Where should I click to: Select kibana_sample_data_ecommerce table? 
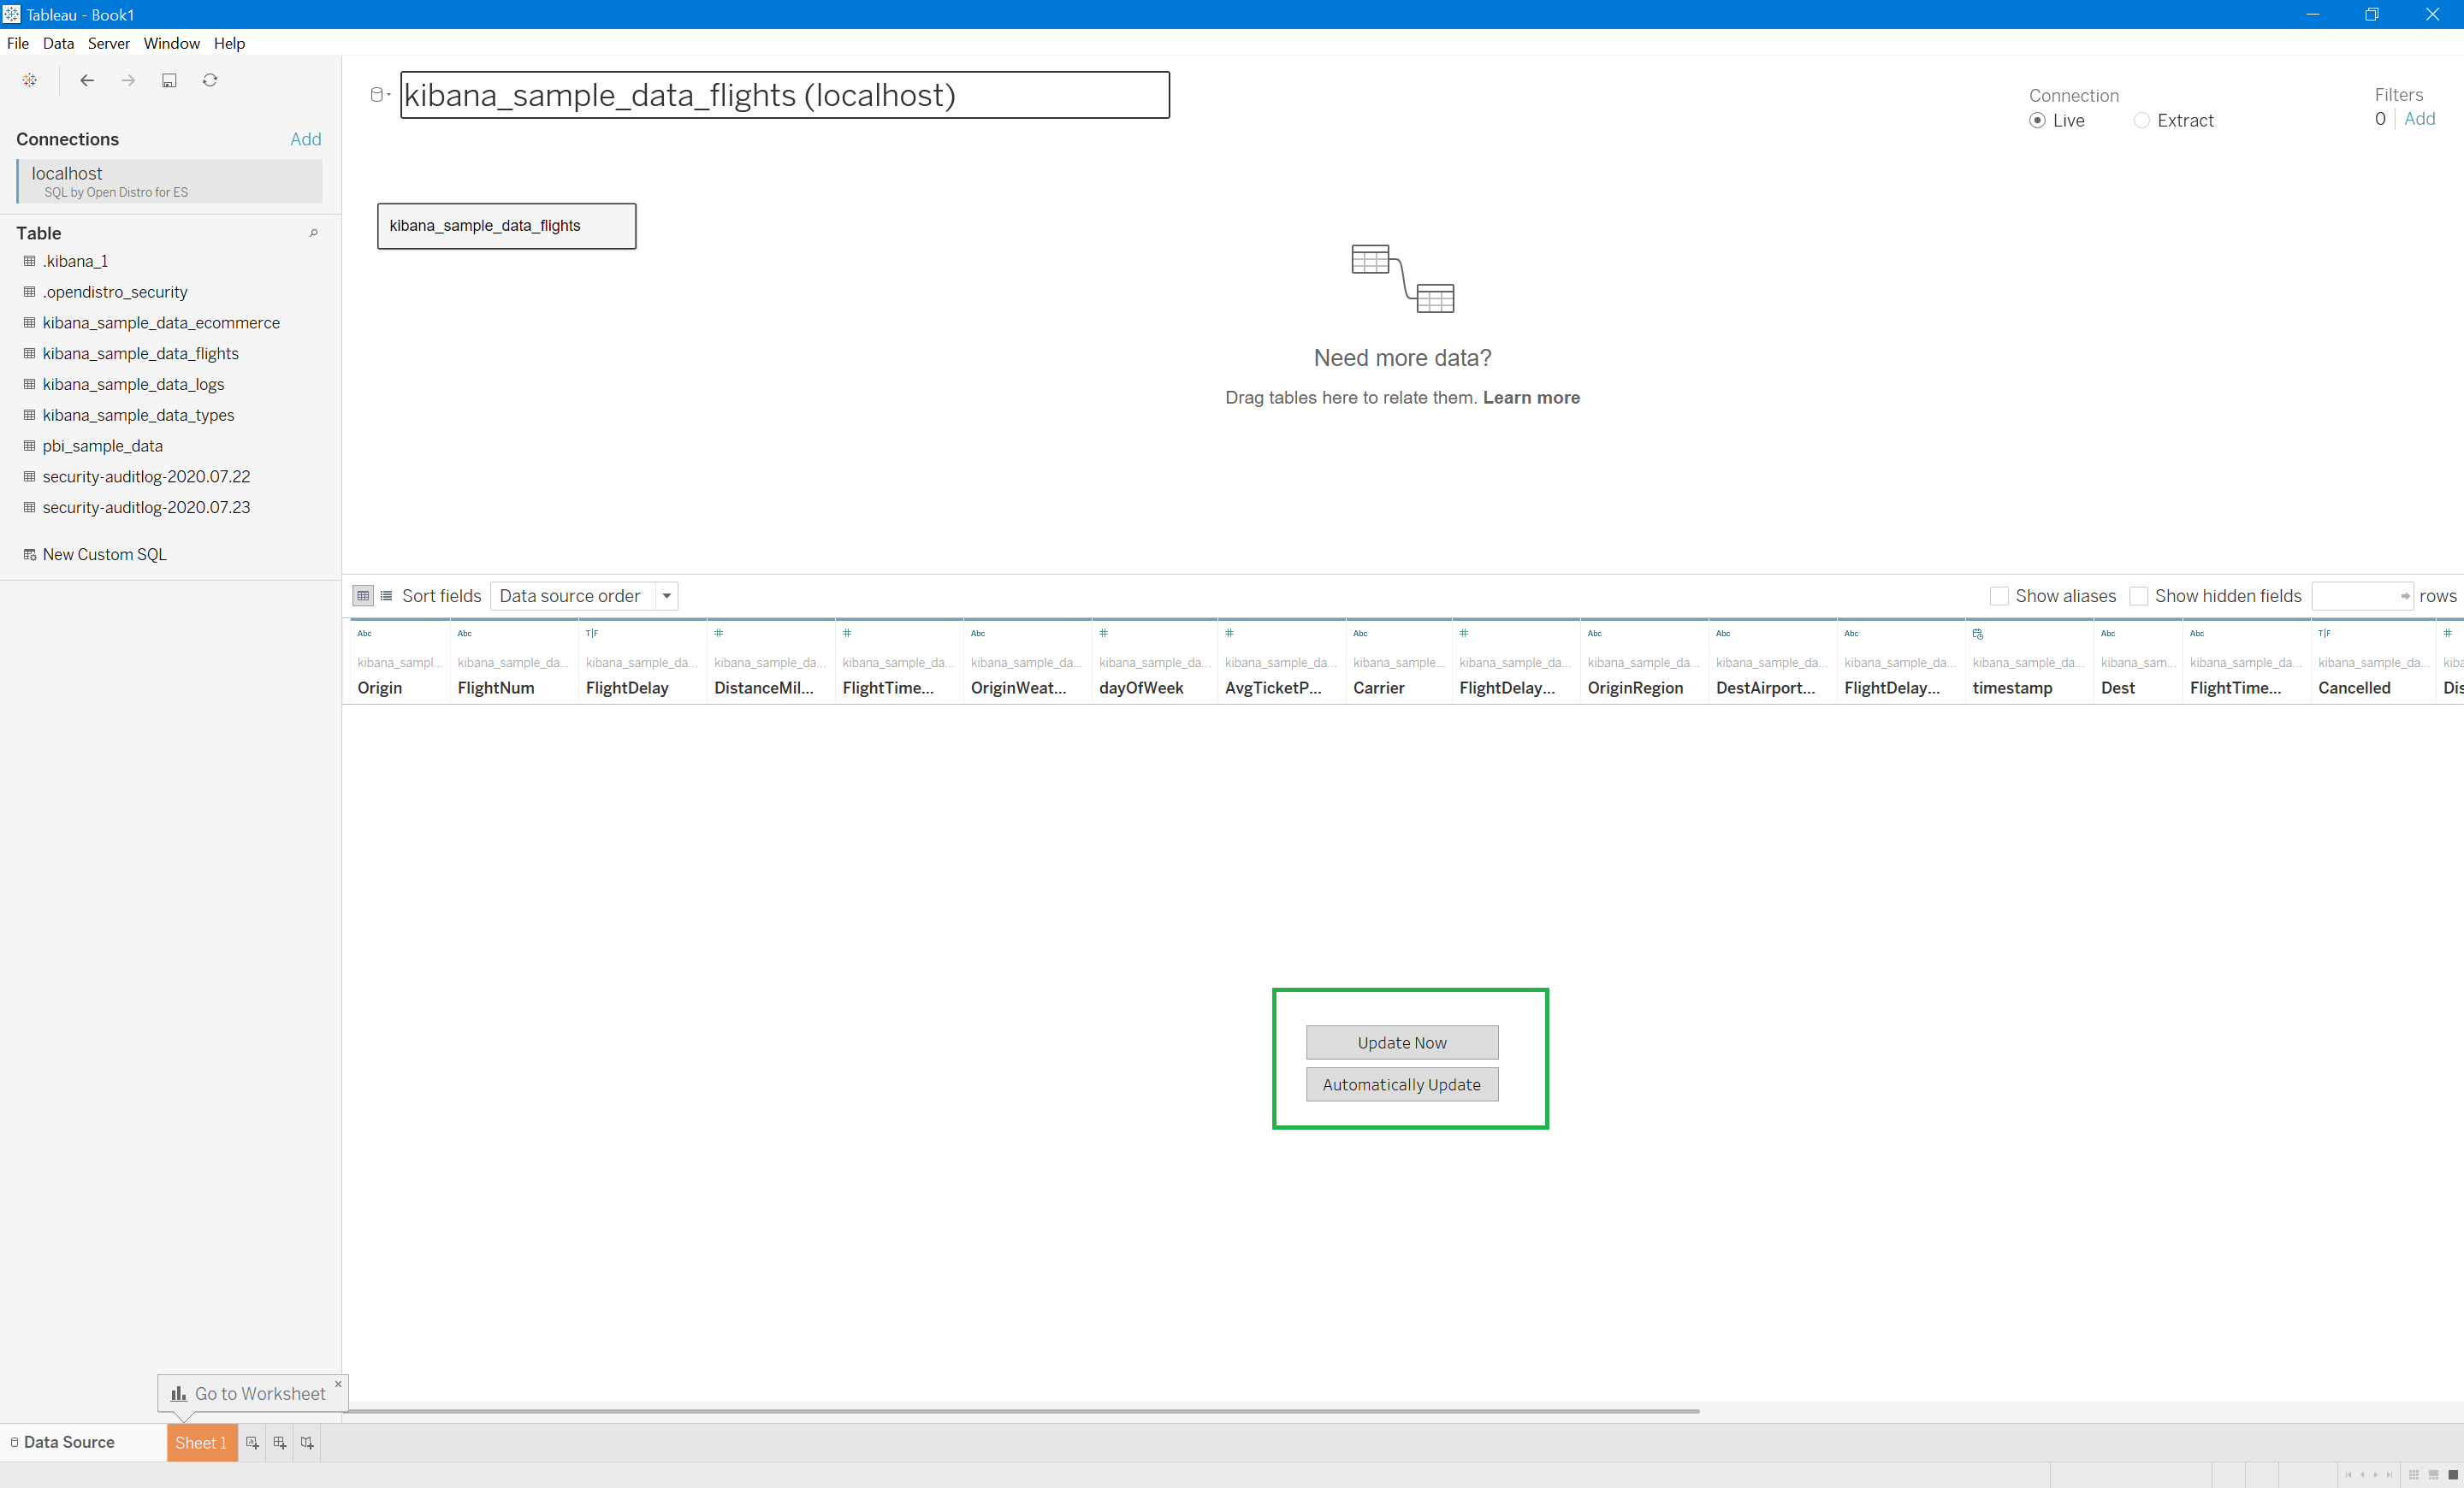coord(161,322)
